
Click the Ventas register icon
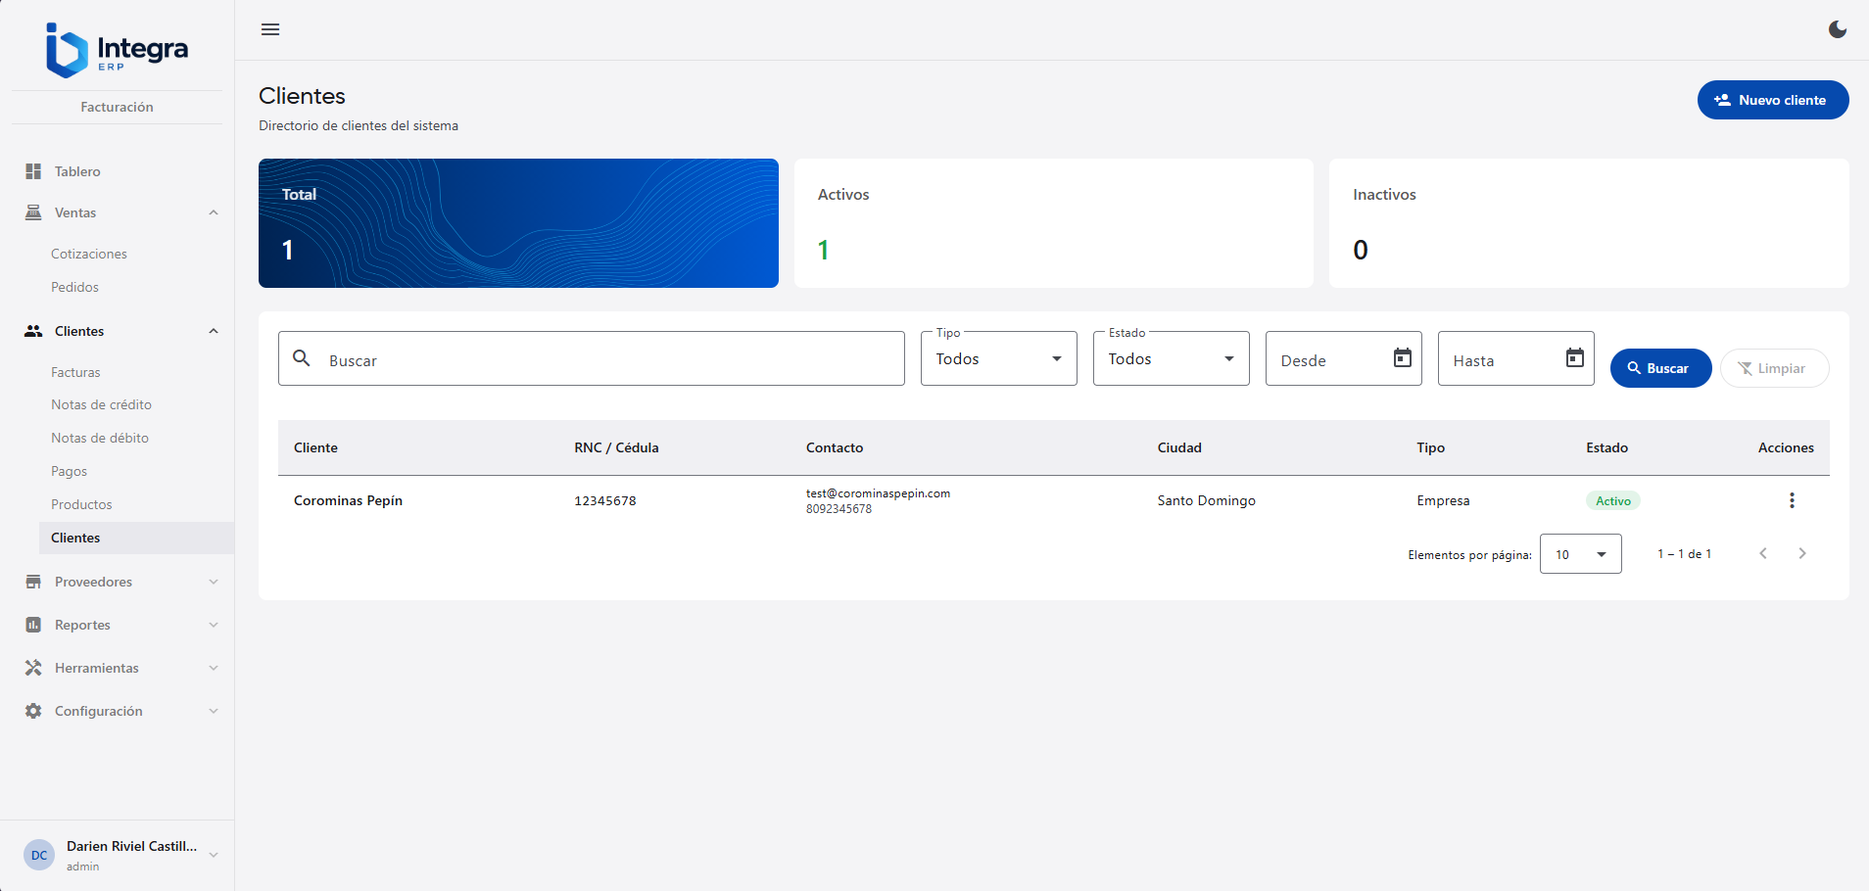click(33, 212)
